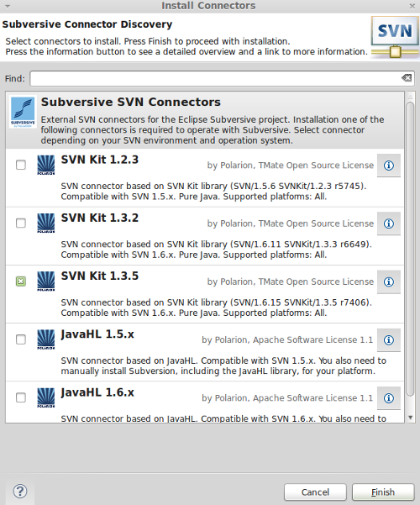This screenshot has height=505, width=420.
Task: Open help with the question mark icon
Action: click(20, 492)
